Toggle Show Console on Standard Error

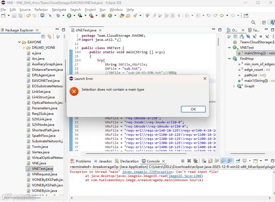click(230, 161)
